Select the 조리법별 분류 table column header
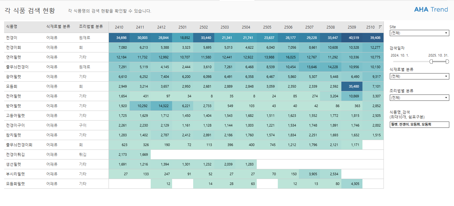The image size is (454, 206). pos(91,27)
